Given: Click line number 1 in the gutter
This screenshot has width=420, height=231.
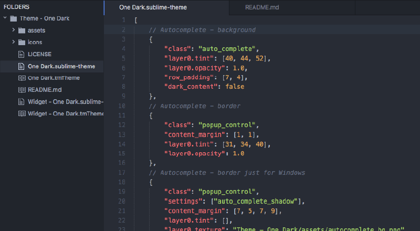Looking at the screenshot, I should (123, 20).
